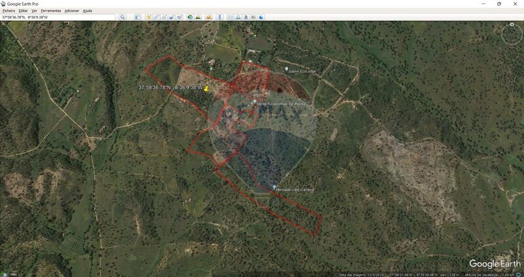Toggle the sidebar panel icon

[x=138, y=17]
